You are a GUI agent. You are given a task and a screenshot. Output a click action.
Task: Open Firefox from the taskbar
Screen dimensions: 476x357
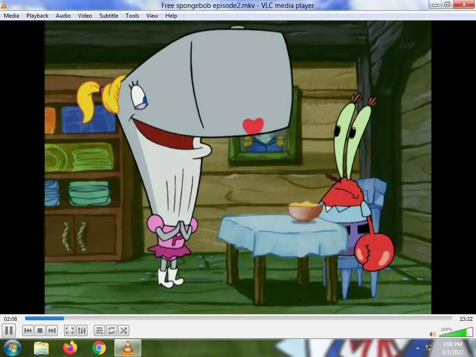click(70, 348)
